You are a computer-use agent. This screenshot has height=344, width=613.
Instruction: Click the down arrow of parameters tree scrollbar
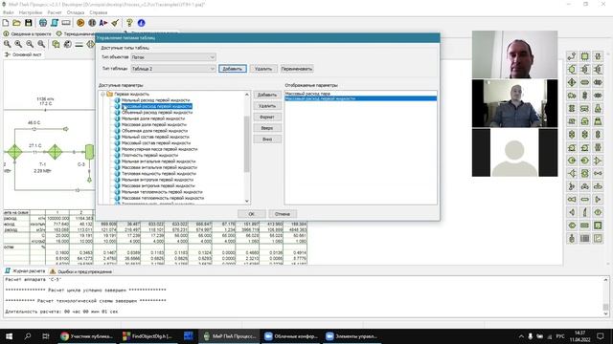247,201
